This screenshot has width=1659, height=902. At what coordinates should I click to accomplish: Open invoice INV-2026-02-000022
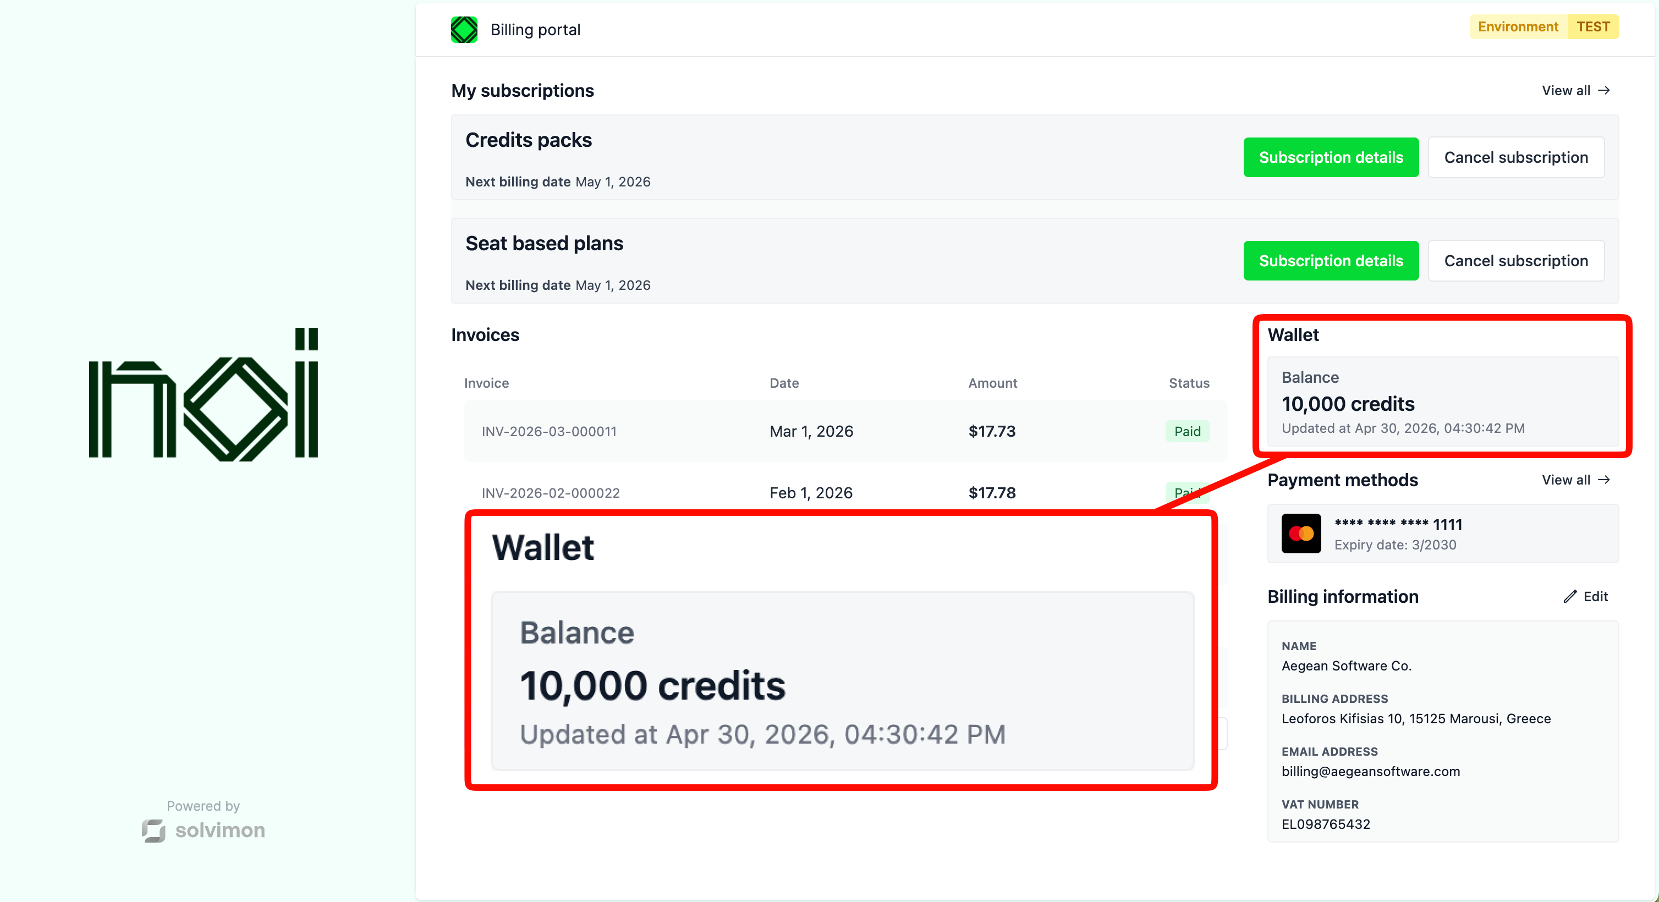pyautogui.click(x=845, y=493)
